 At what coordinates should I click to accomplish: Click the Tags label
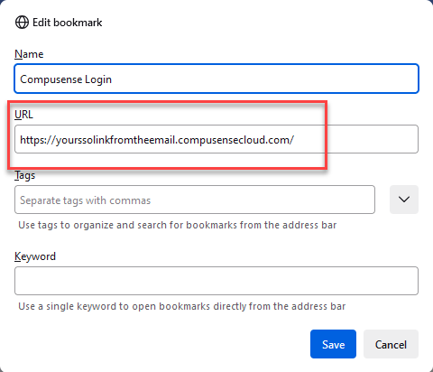(x=25, y=175)
